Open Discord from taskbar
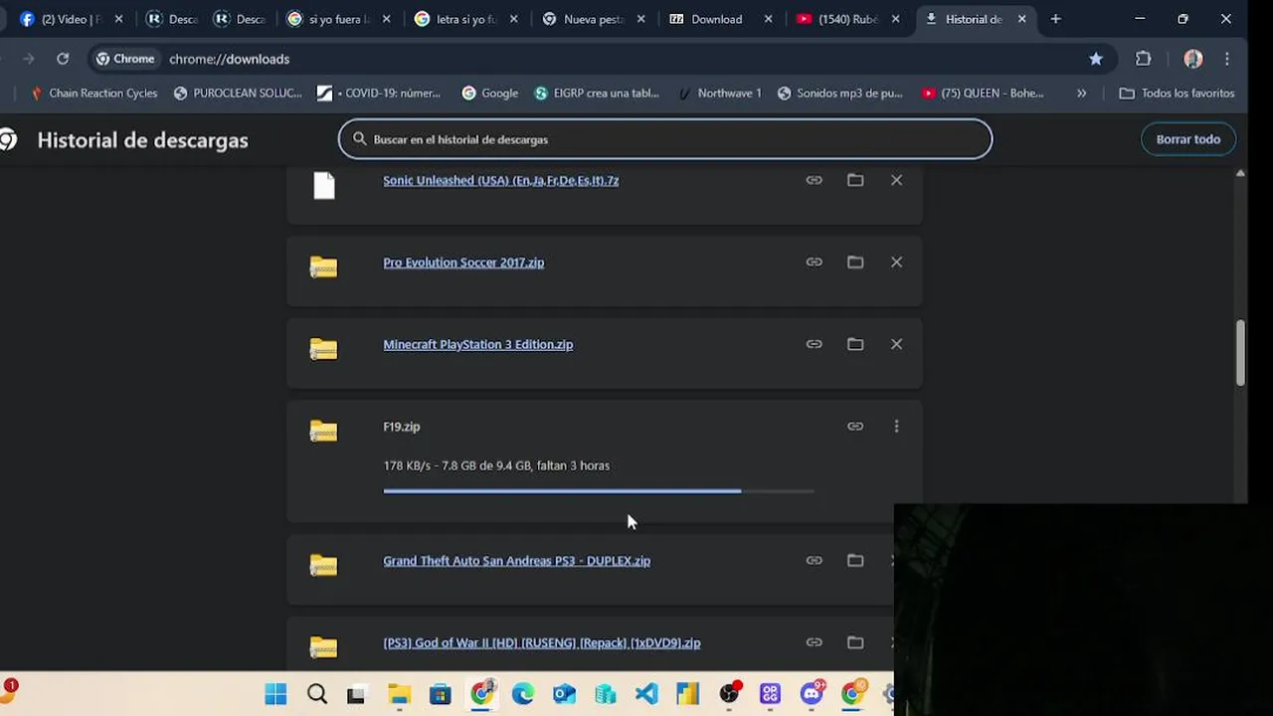The height and width of the screenshot is (716, 1273). 812,694
